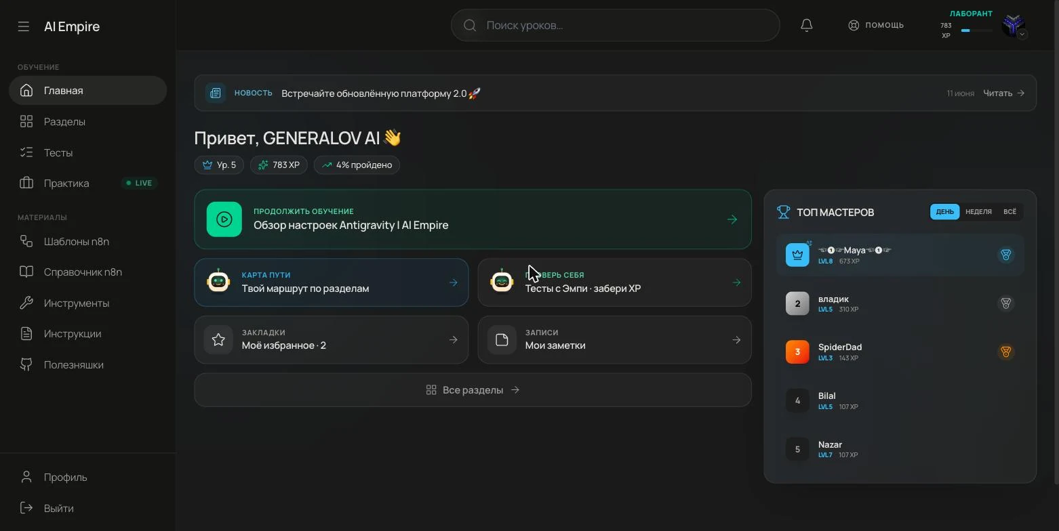Click the Помощь help button
Viewport: 1059px width, 531px height.
(876, 25)
